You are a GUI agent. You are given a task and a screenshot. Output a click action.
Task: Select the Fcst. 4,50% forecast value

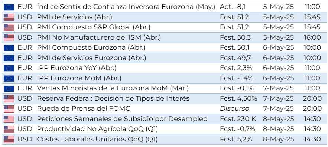point(238,98)
